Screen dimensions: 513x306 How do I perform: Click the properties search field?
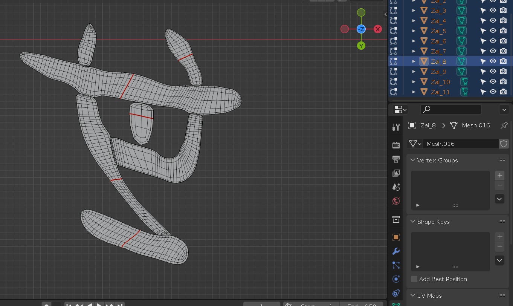[x=451, y=110]
